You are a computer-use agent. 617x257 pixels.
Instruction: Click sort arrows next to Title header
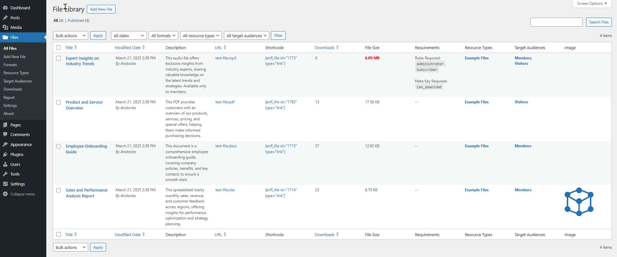tap(76, 47)
